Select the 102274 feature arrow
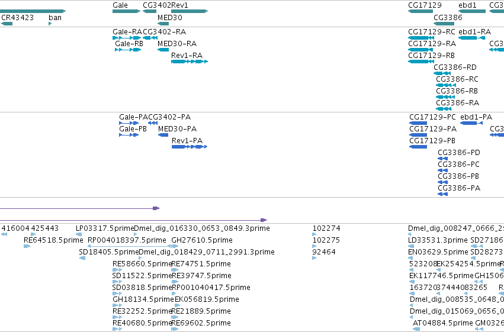This screenshot has width=504, height=332. (x=314, y=235)
